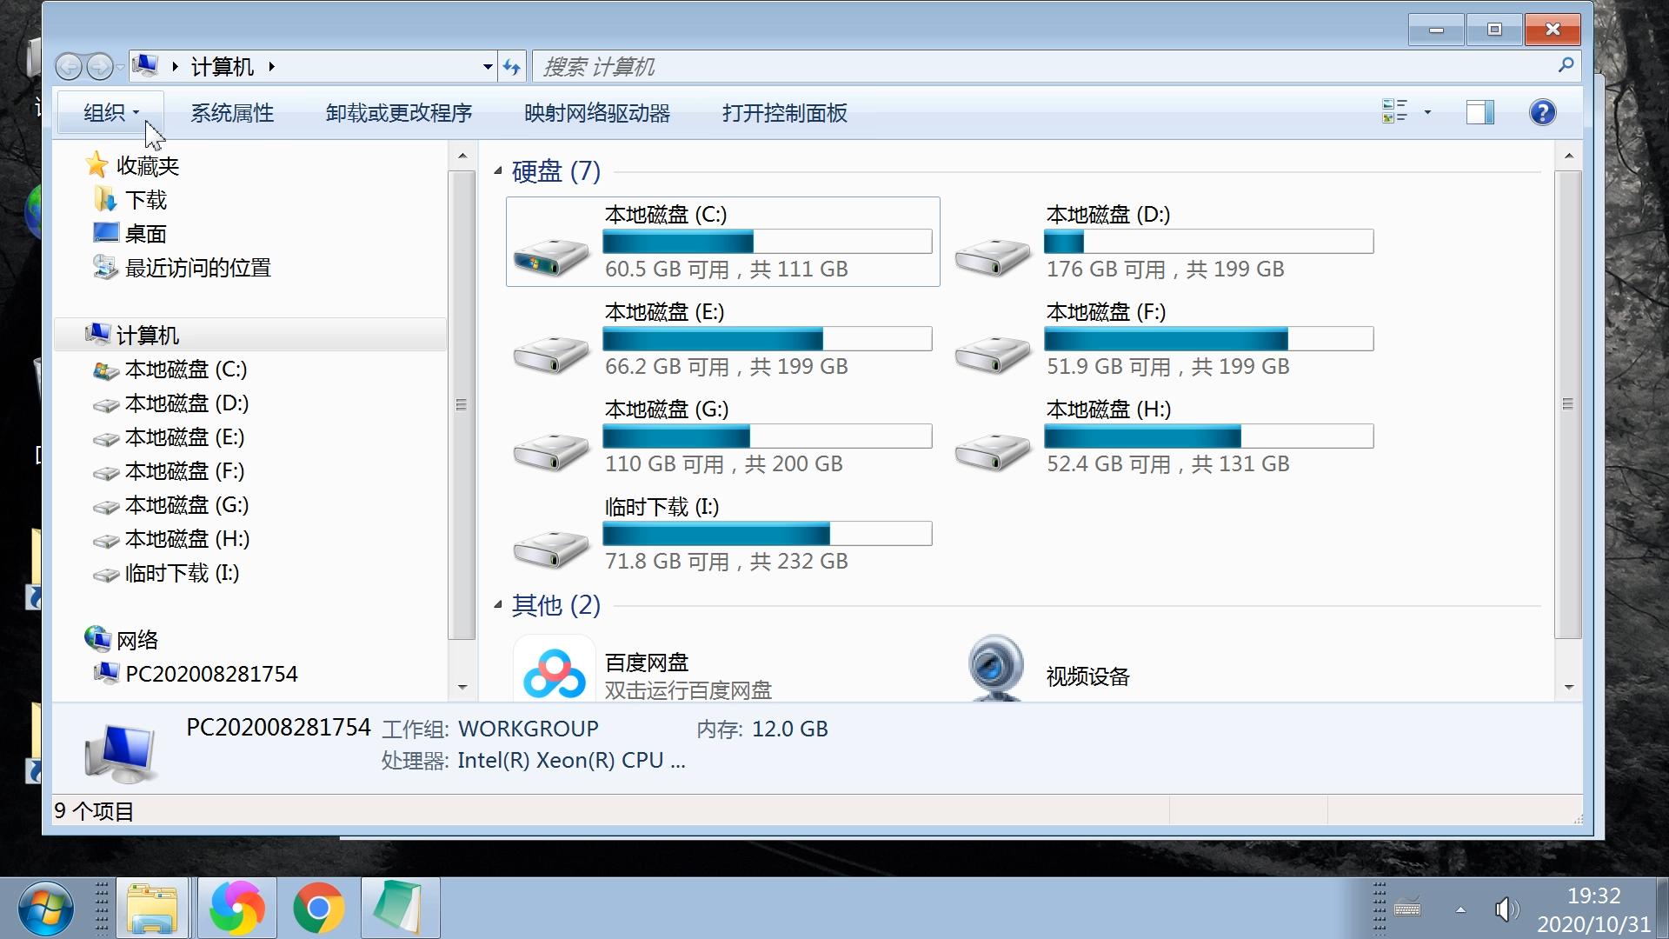Image resolution: width=1669 pixels, height=939 pixels.
Task: Click the refresh button beside address bar
Action: click(512, 67)
